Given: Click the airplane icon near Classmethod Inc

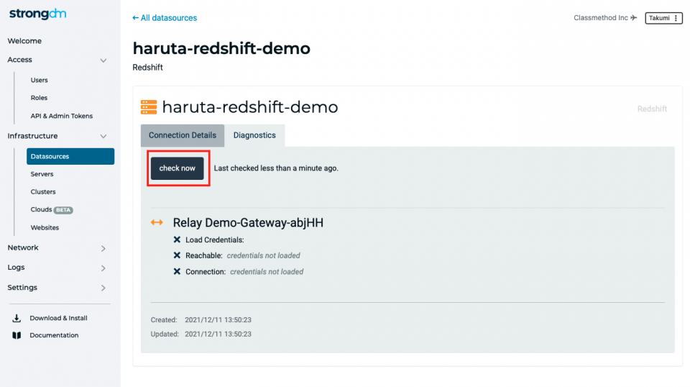Looking at the screenshot, I should 634,17.
